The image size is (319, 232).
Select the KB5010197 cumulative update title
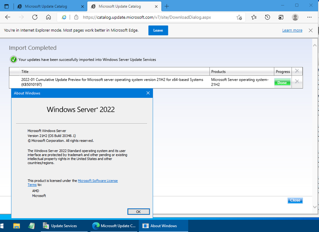click(112, 82)
